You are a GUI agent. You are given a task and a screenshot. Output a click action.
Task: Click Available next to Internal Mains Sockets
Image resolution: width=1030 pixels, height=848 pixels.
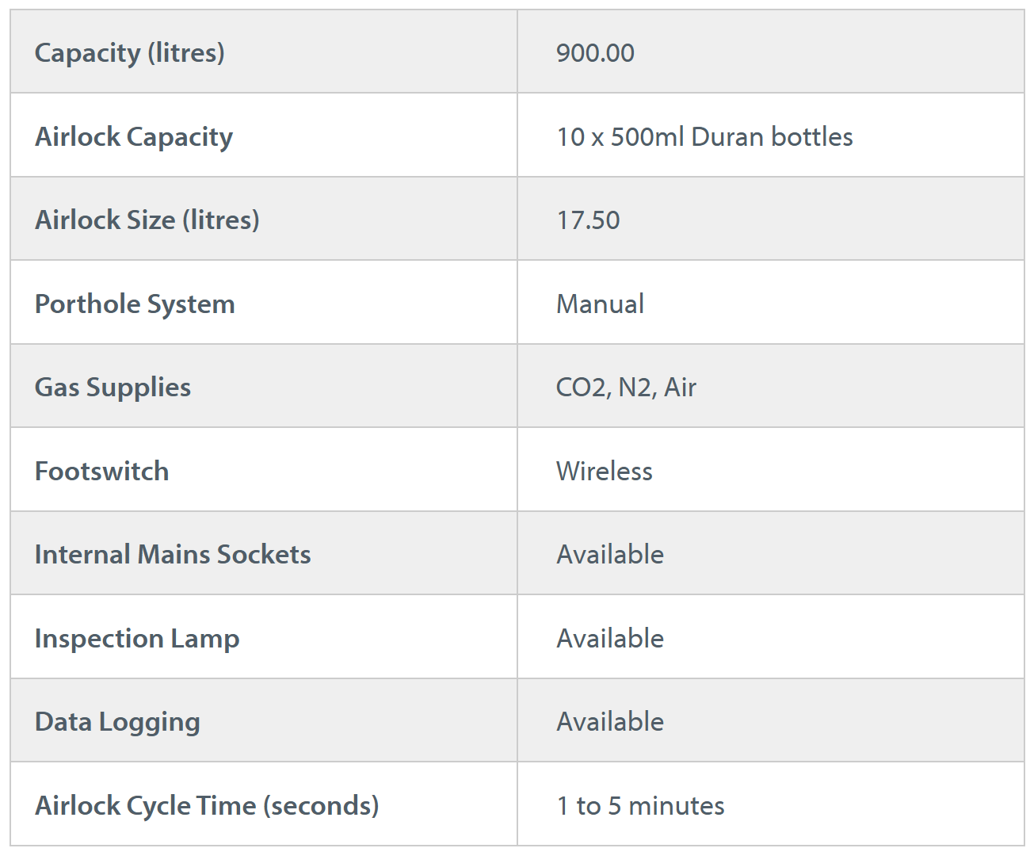tap(610, 555)
